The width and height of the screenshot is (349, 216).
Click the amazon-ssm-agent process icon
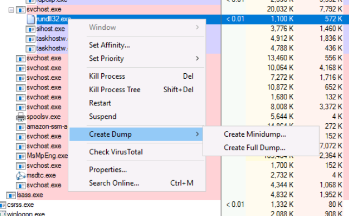21,126
